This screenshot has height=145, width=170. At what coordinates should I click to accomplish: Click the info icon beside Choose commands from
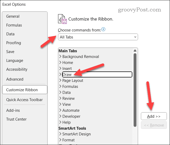click(x=103, y=29)
